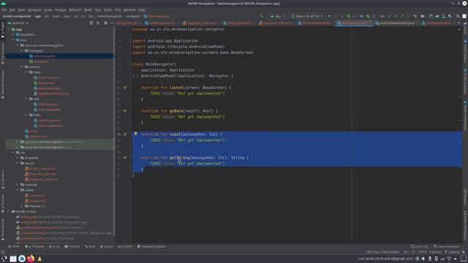Open the Database Inspector tool window
The image size is (468, 263).
pyautogui.click(x=151, y=247)
